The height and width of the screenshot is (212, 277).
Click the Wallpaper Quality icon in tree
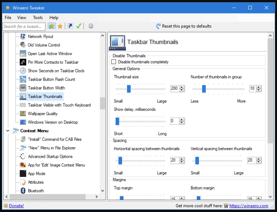click(x=23, y=114)
